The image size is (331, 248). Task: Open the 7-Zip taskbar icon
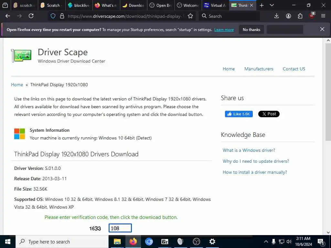[x=165, y=242]
